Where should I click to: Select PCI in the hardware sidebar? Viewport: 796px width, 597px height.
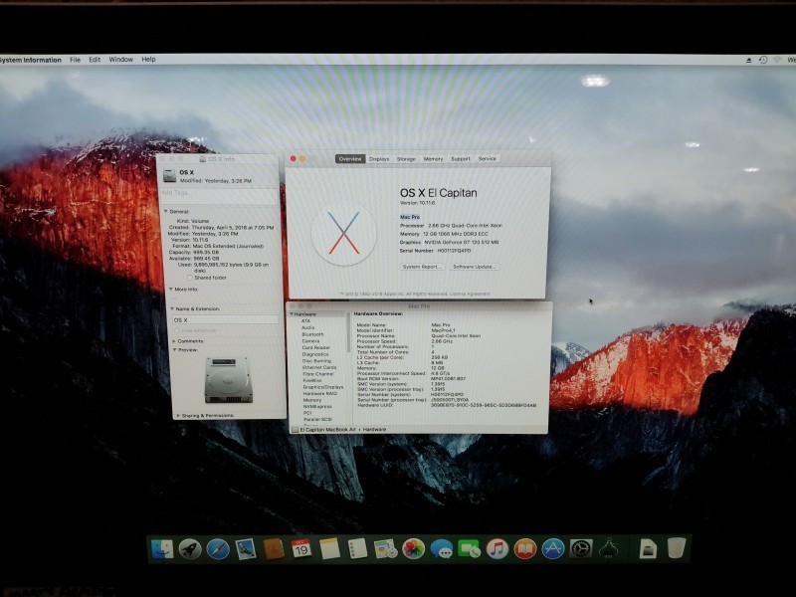point(307,413)
